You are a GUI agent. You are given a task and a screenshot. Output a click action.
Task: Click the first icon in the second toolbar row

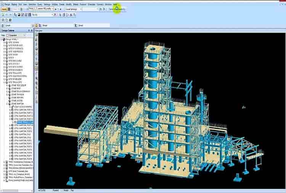coord(3,15)
